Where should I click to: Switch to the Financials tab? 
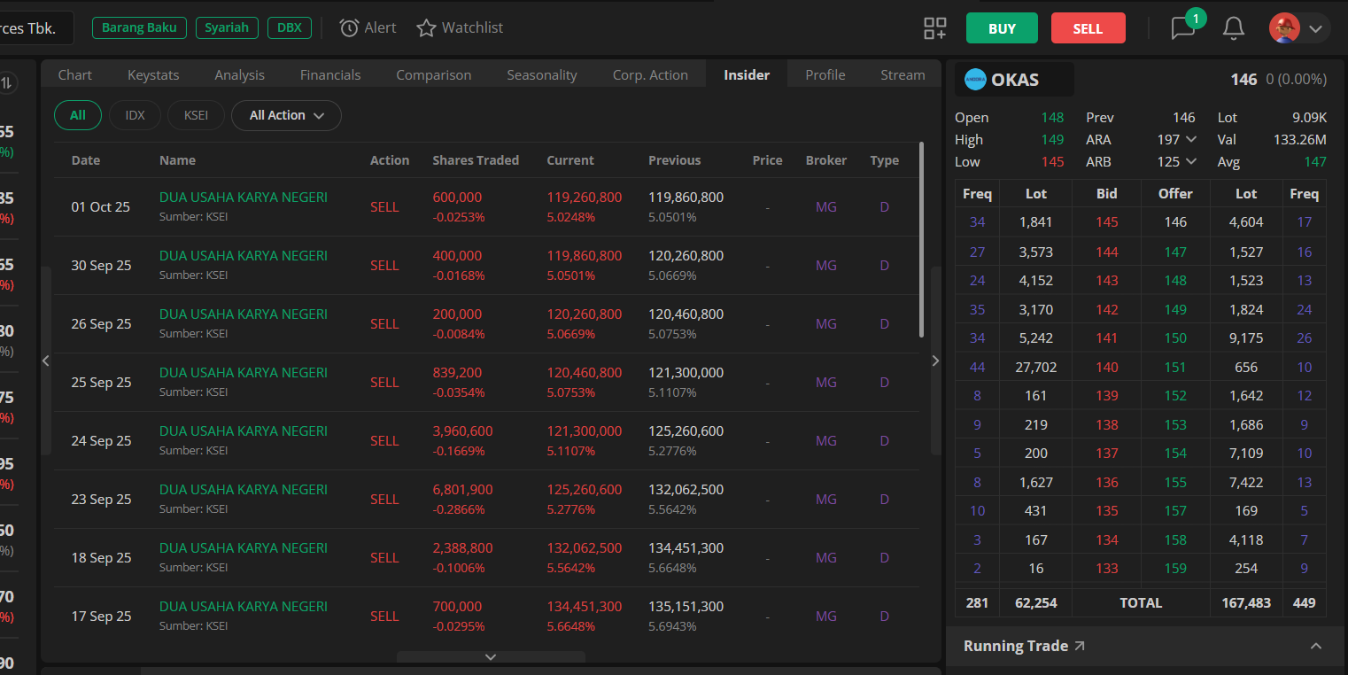330,75
